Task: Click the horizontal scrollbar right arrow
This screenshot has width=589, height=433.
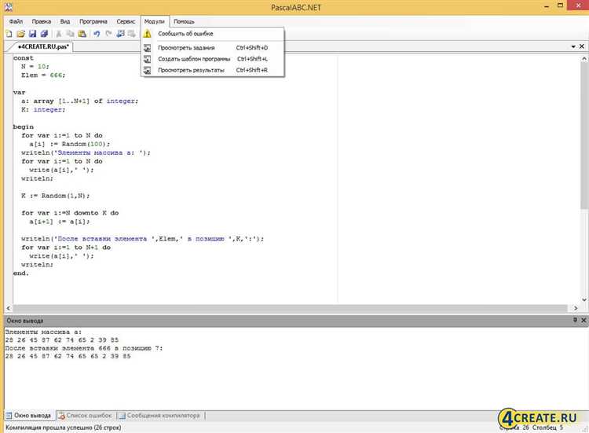Action: point(576,308)
